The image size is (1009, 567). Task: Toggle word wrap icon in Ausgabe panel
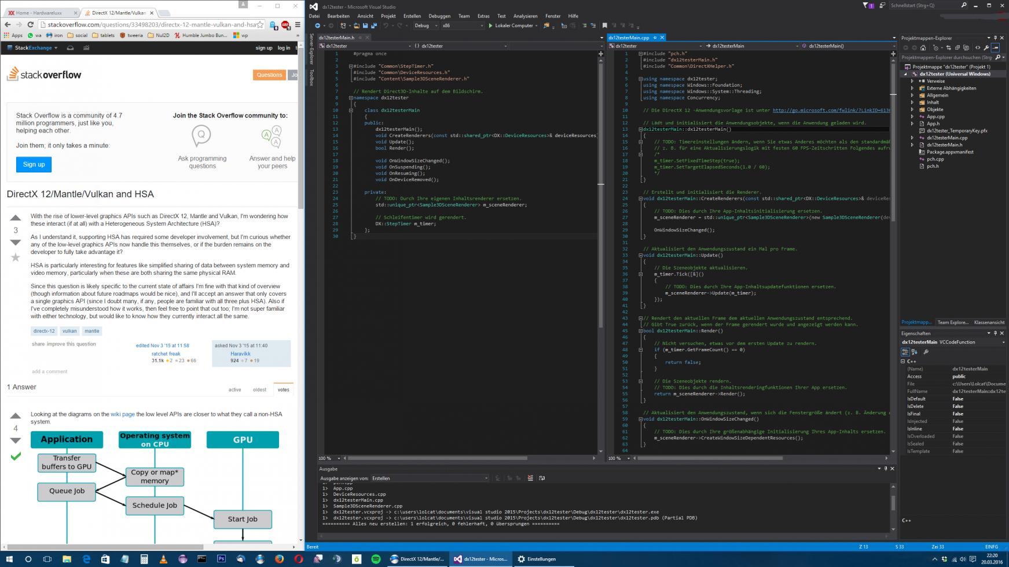click(542, 478)
